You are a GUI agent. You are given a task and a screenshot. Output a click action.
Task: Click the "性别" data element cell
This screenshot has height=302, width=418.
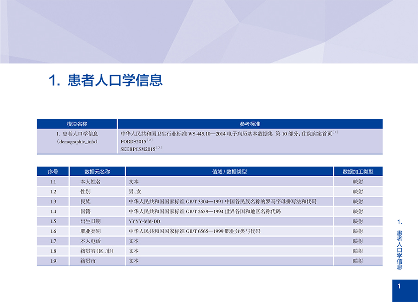pyautogui.click(x=97, y=192)
